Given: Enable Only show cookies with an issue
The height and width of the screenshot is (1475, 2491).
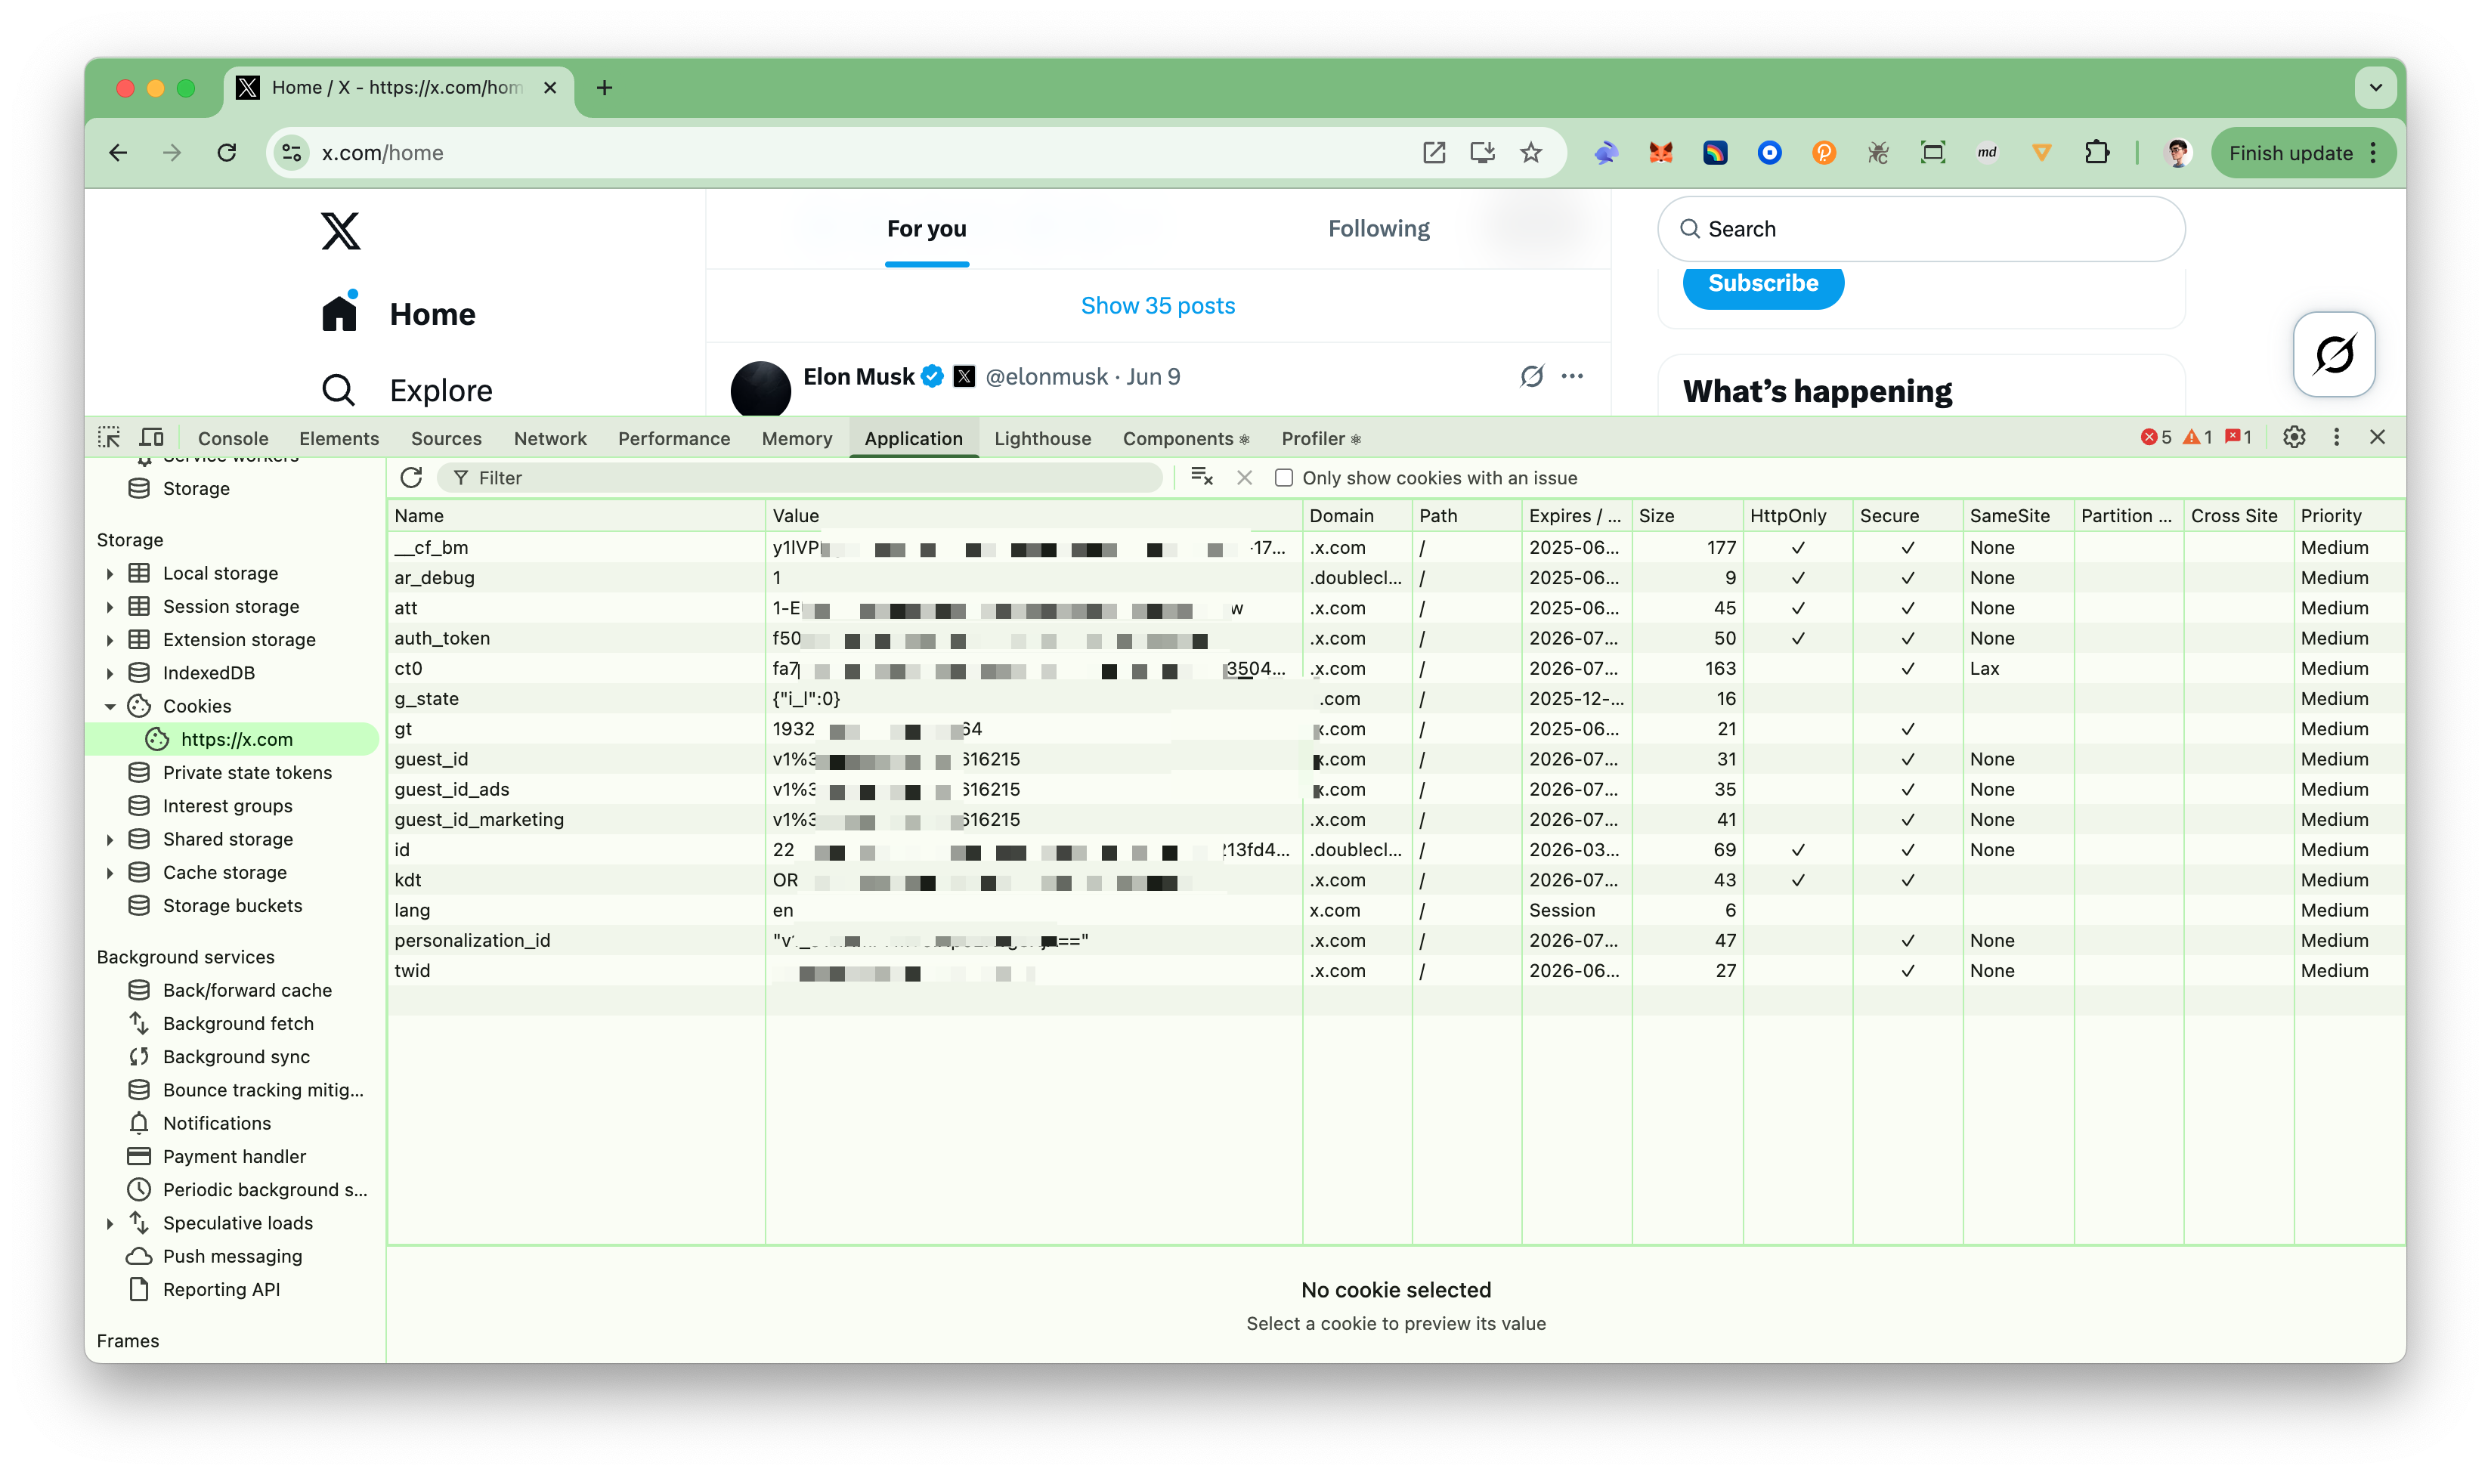Looking at the screenshot, I should point(1283,478).
